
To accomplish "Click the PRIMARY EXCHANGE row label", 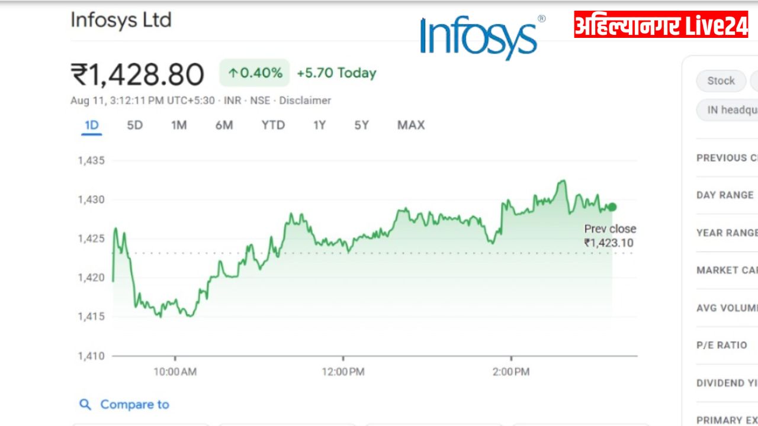I will (x=727, y=420).
